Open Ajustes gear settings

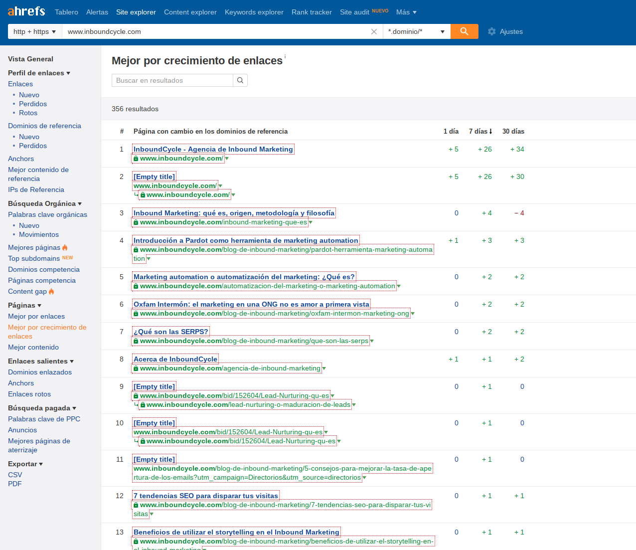[505, 31]
